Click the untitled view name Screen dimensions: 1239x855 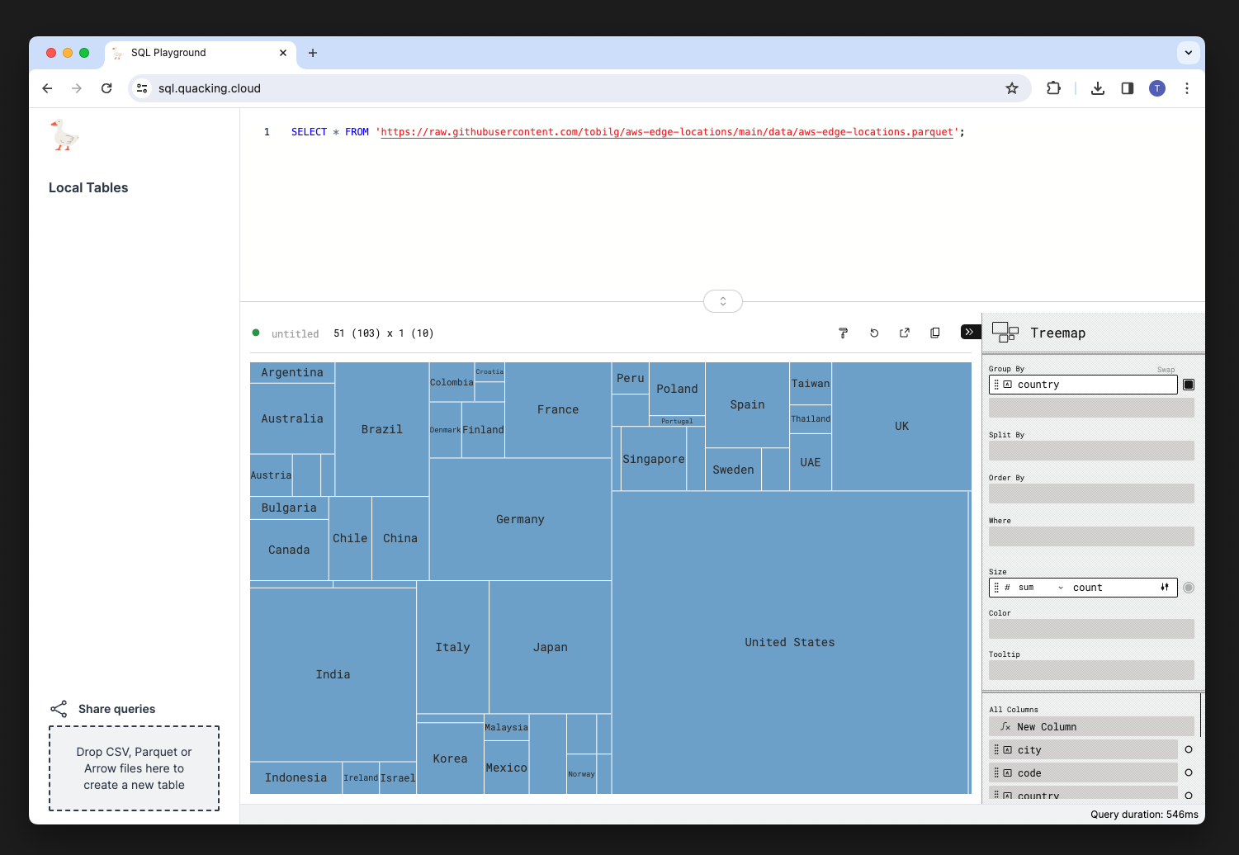point(295,333)
